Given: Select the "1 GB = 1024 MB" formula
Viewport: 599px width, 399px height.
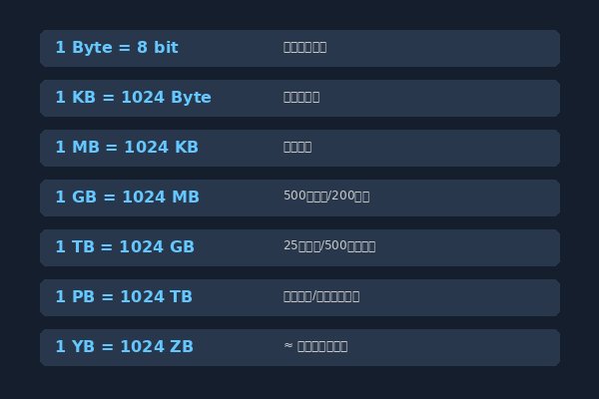Looking at the screenshot, I should click(x=127, y=198).
